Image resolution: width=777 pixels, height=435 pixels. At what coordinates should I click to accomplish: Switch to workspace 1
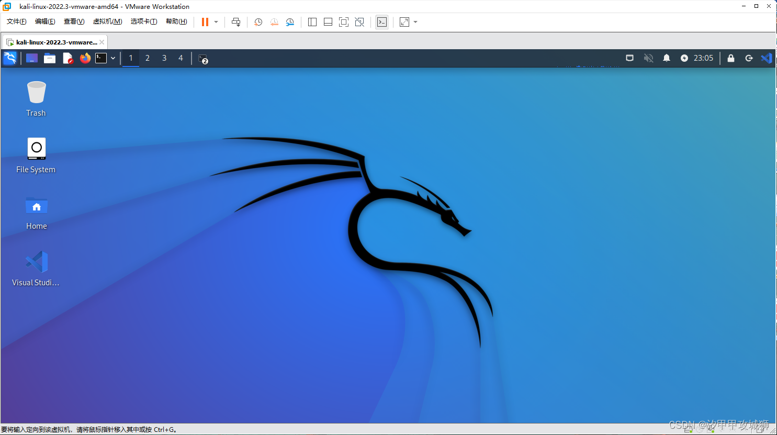tap(131, 58)
